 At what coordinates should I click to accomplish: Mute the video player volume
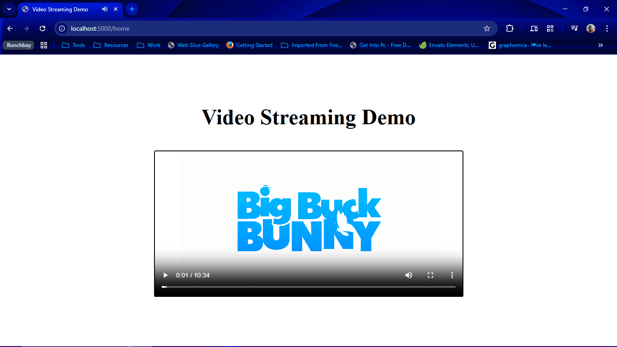[409, 275]
